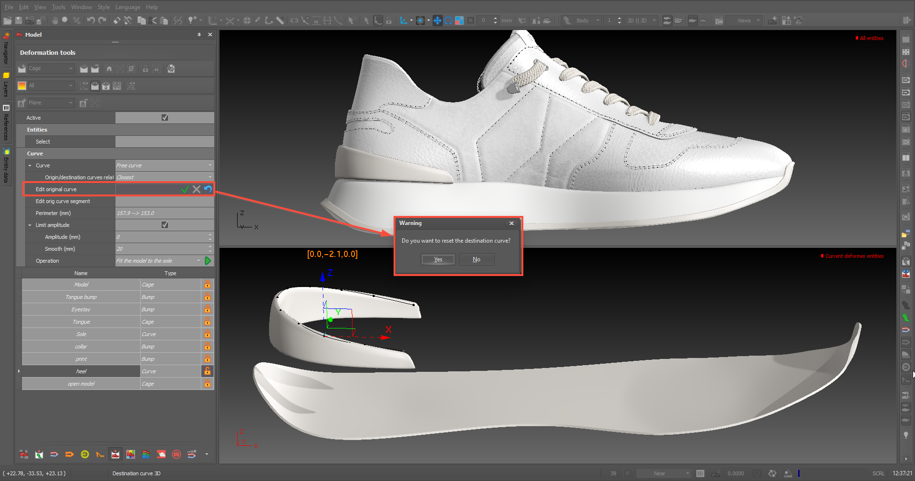Click the orange high heel icon

pos(100,454)
